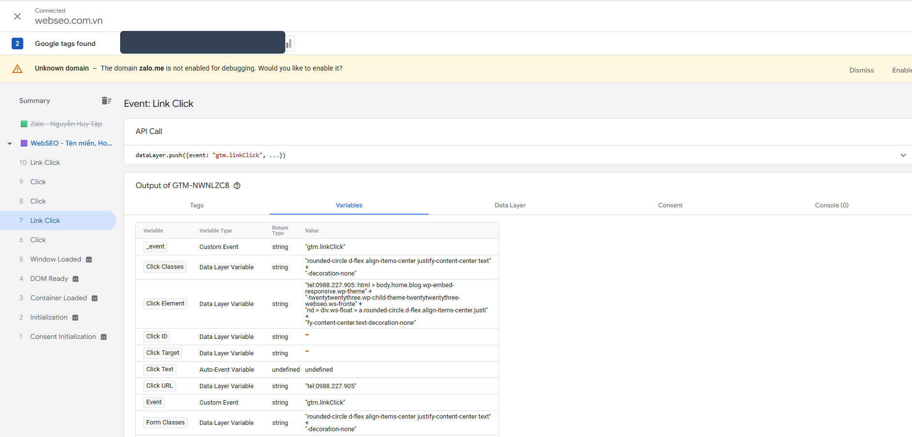Image resolution: width=912 pixels, height=437 pixels.
Task: Click the webseo.com.vn connected domain text
Action: click(x=69, y=21)
